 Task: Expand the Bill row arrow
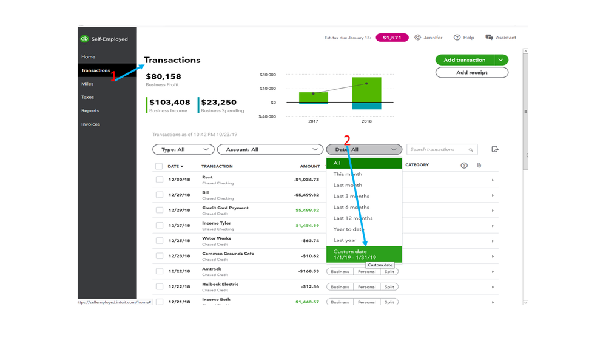[493, 195]
